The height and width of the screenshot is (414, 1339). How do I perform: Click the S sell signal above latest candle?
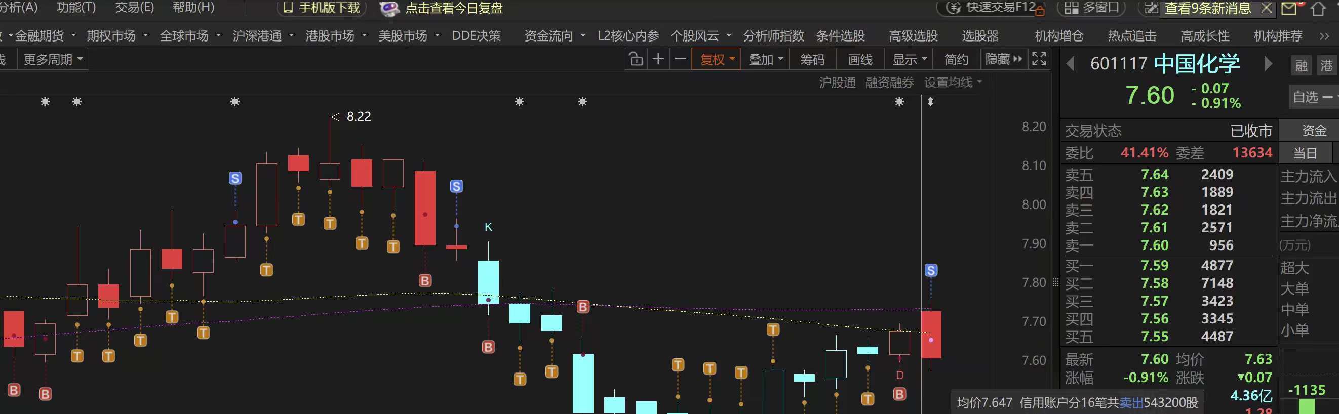pyautogui.click(x=931, y=270)
